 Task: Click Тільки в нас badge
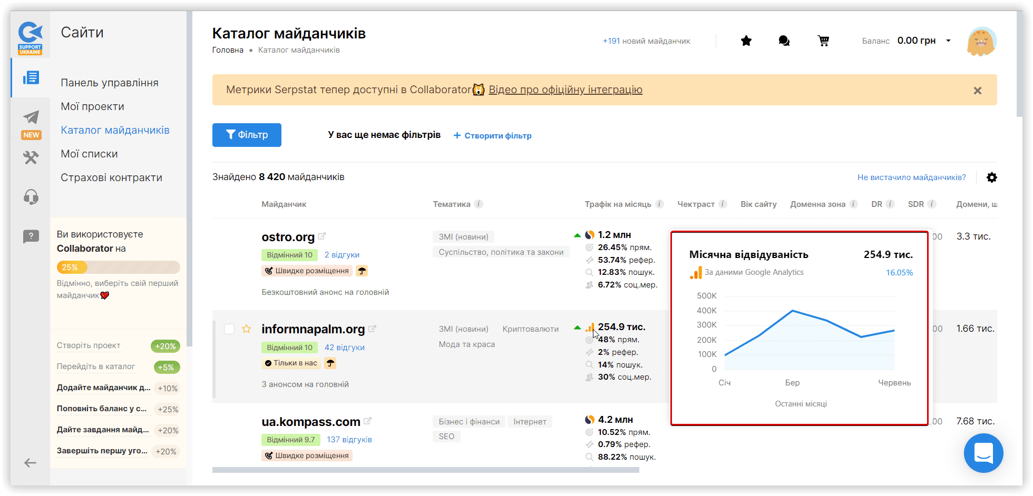291,363
